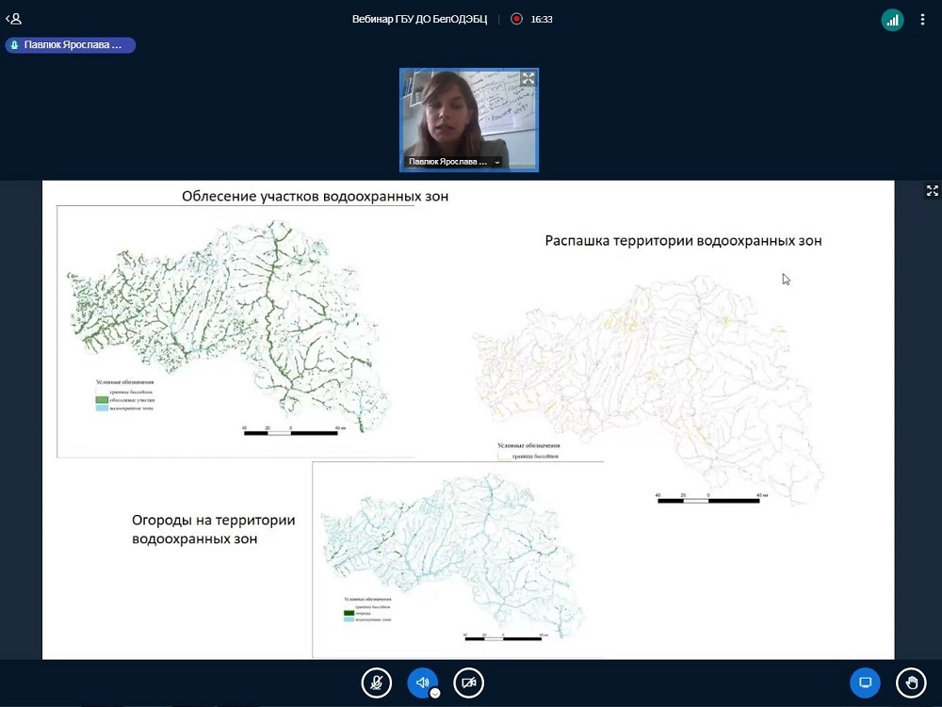Expand audio device chevron on speaker button

click(435, 693)
